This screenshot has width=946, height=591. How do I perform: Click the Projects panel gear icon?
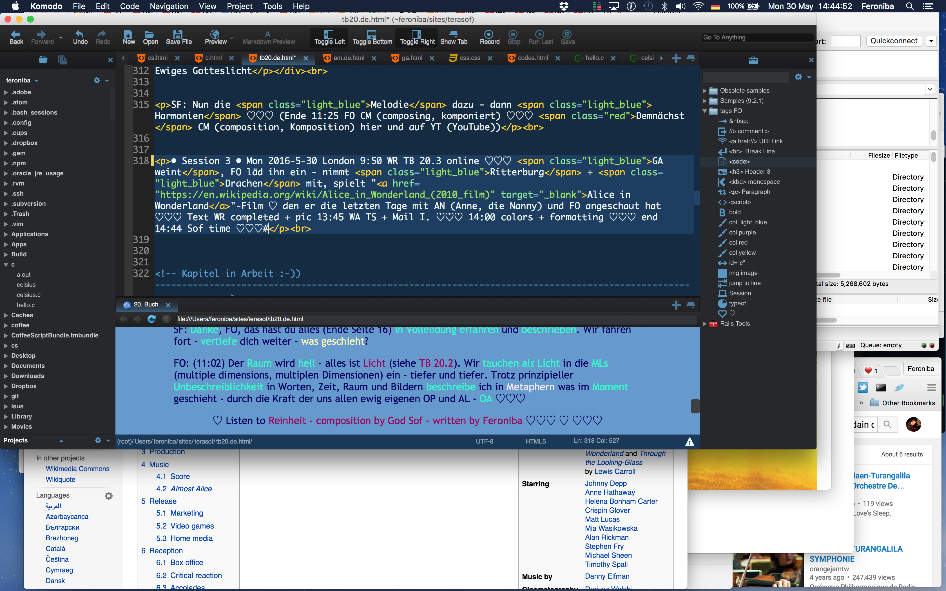tap(98, 440)
